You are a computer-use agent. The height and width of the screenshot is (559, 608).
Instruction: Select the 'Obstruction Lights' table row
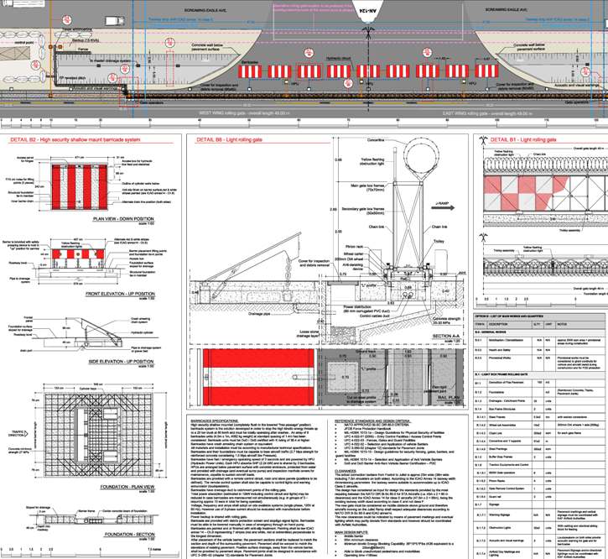click(541, 528)
